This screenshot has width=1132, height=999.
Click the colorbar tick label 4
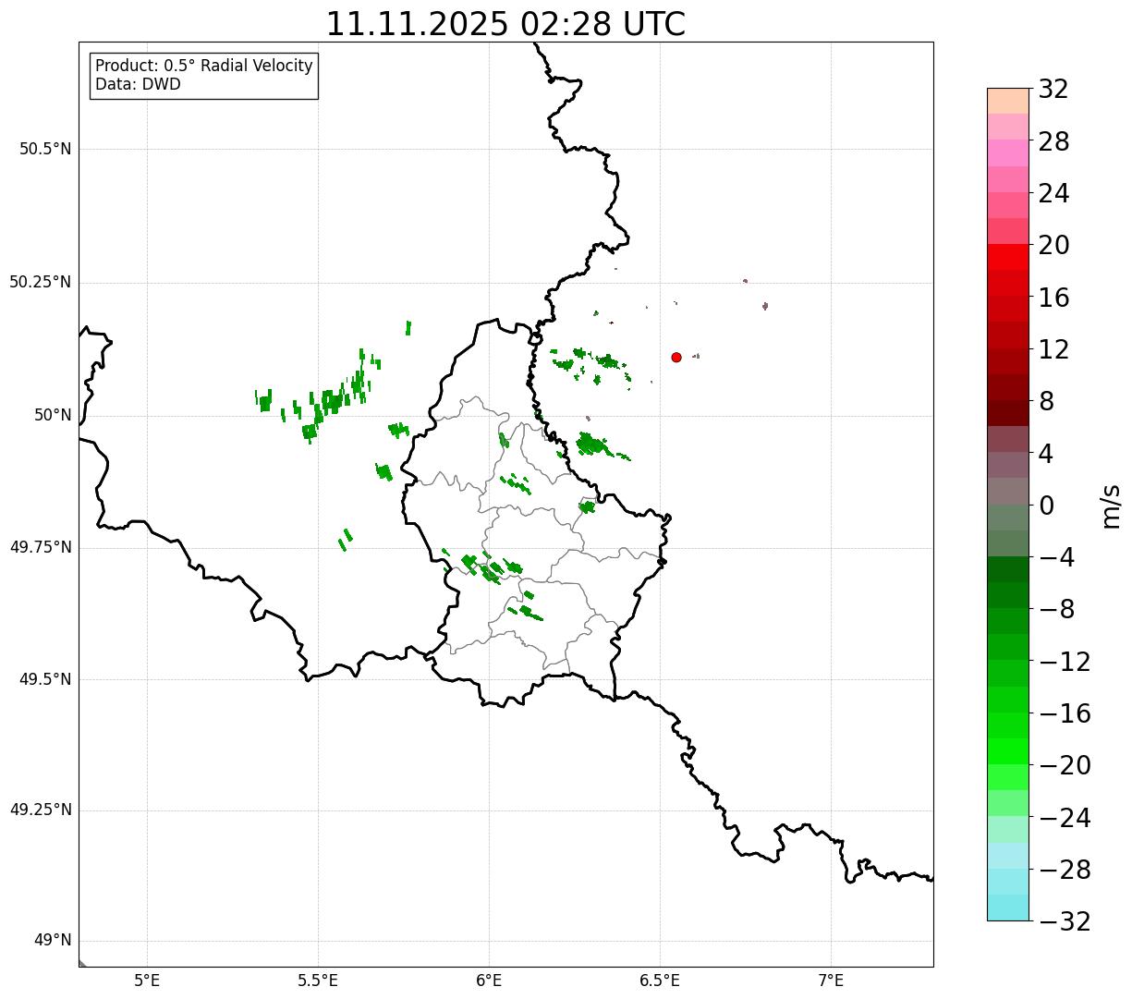click(x=1046, y=454)
